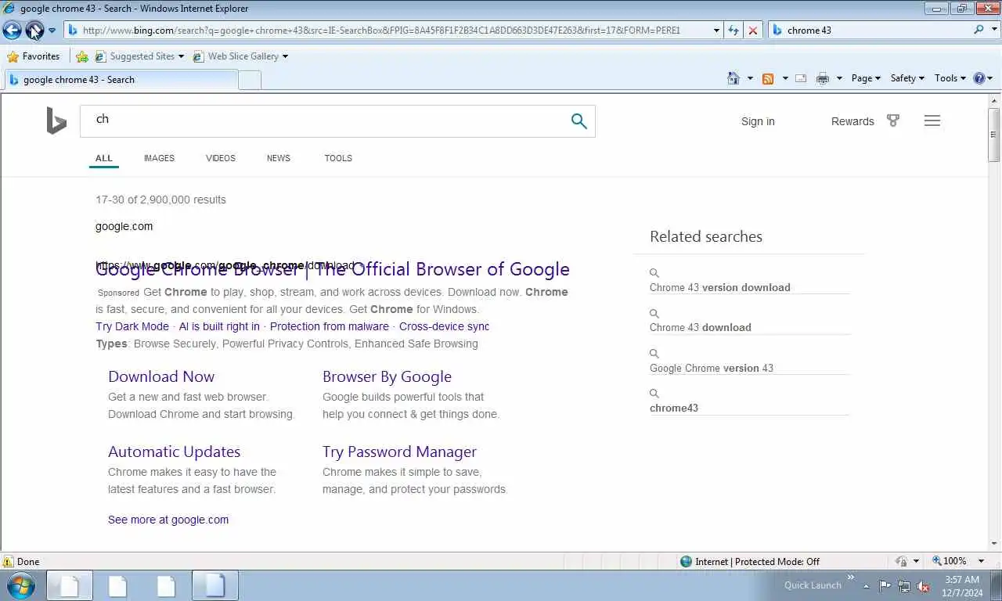Click the Sign in link
The width and height of the screenshot is (1002, 601).
tap(758, 121)
